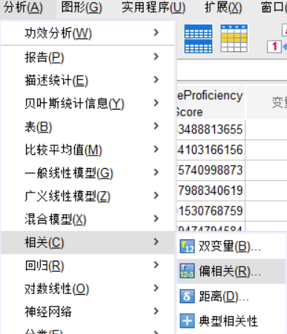The height and width of the screenshot is (334, 287).
Task: Select cell ending in 7988340619
Action: point(211,190)
